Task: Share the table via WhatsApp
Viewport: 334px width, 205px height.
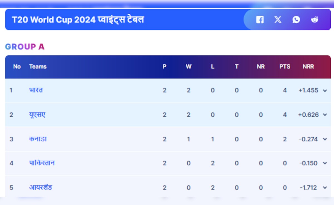Action: (x=296, y=20)
